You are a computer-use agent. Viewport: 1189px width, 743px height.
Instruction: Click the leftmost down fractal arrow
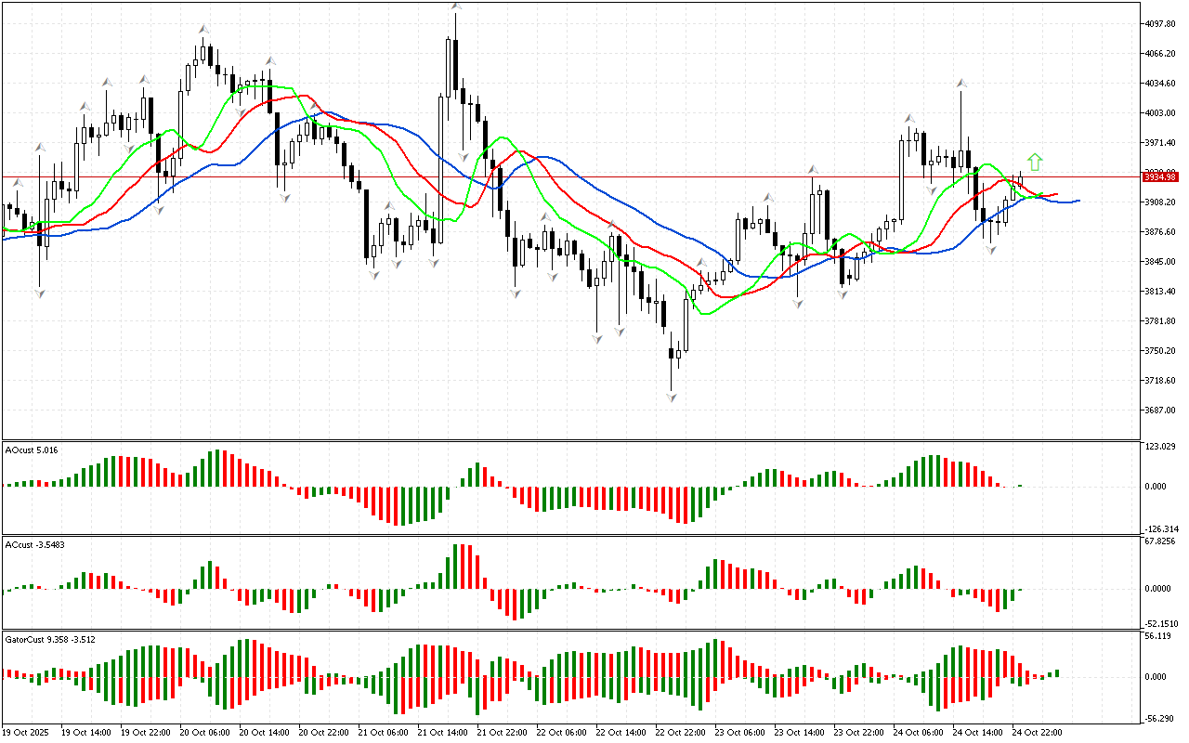click(40, 293)
